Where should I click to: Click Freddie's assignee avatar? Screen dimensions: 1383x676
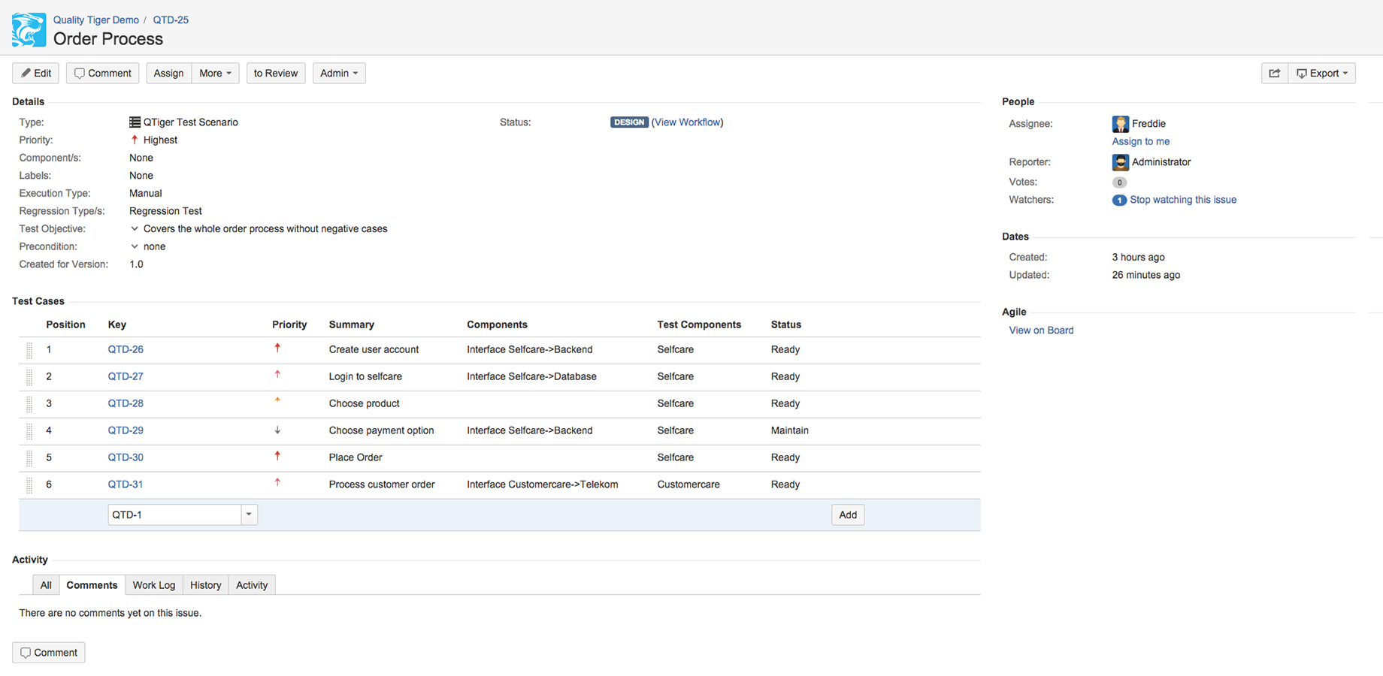click(x=1120, y=124)
